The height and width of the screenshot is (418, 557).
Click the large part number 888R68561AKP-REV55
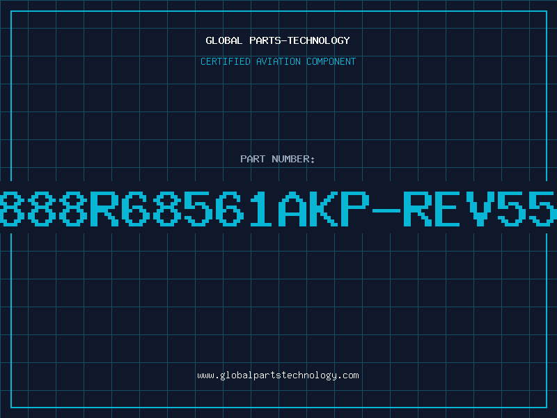click(x=278, y=208)
